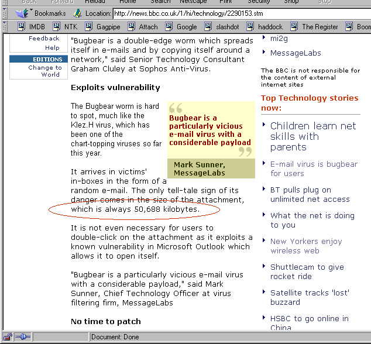Click the 'Exploits vulnerability' heading

click(x=115, y=88)
